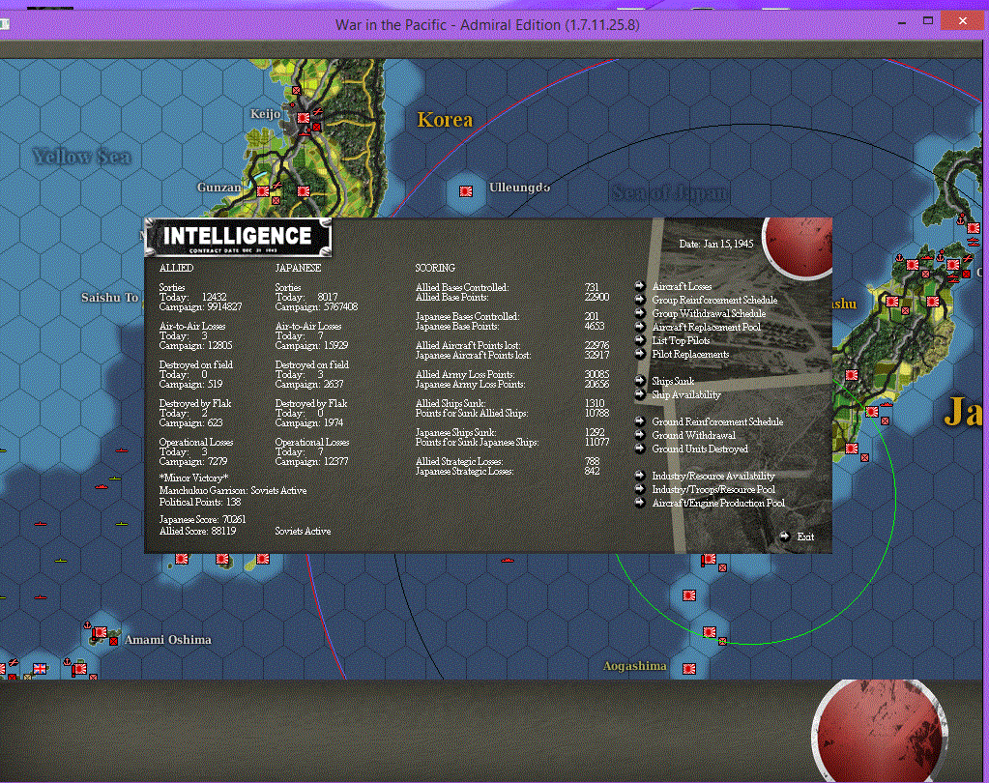Click the arrow icon beside Industry/Resource Availability
The height and width of the screenshot is (783, 989).
pyautogui.click(x=640, y=476)
